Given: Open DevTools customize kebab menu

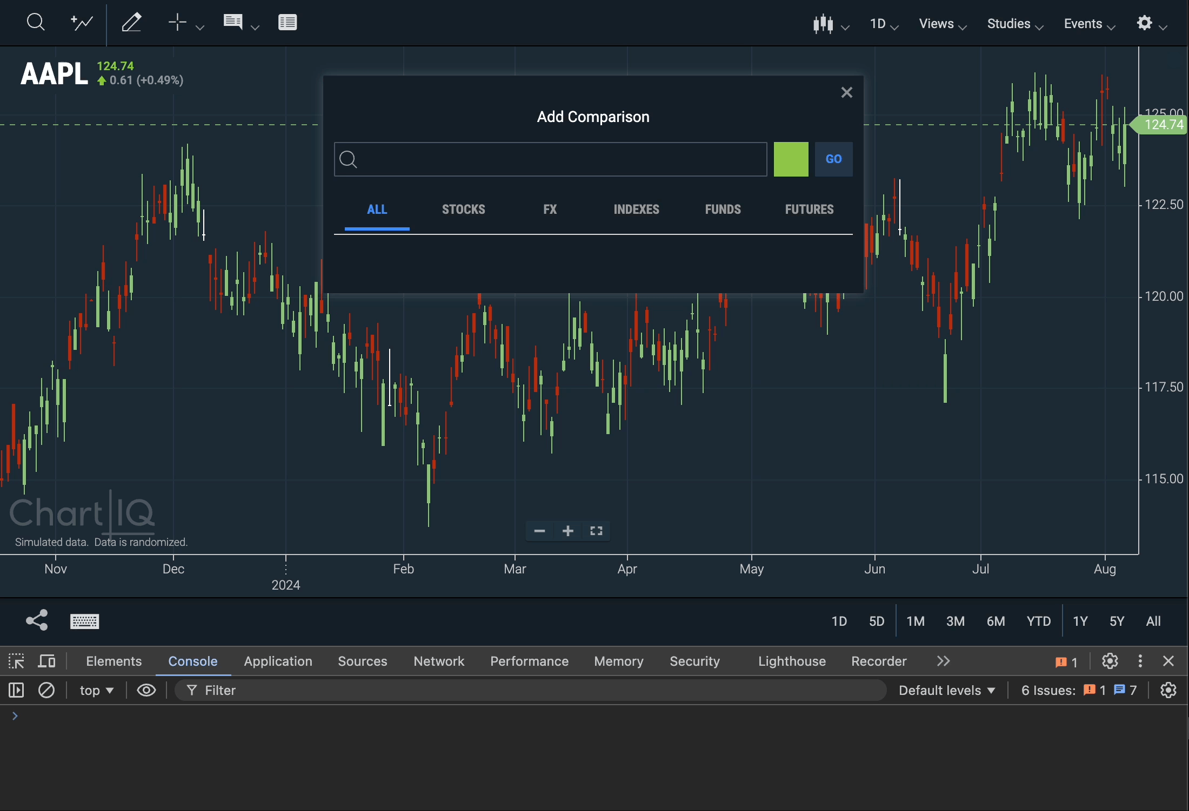Looking at the screenshot, I should 1140,661.
